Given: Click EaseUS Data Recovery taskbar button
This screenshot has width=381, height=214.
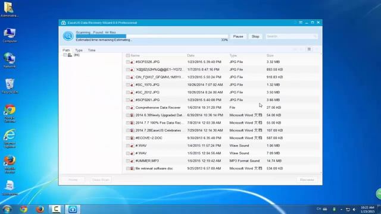Looking at the screenshot, I should click(73, 209).
